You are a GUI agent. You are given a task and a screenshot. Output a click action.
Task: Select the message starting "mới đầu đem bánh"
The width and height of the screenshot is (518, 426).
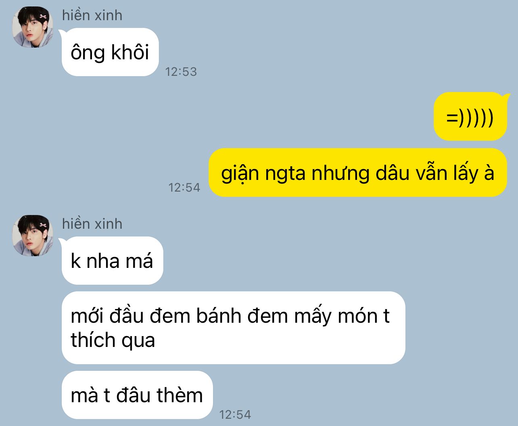(233, 328)
